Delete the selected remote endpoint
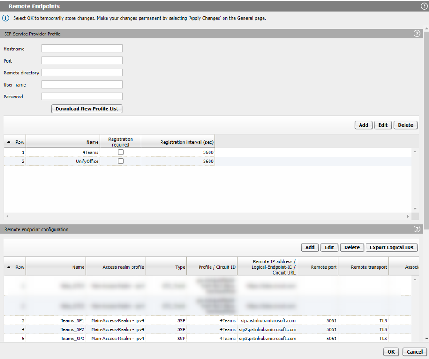The image size is (429, 359). [352, 247]
